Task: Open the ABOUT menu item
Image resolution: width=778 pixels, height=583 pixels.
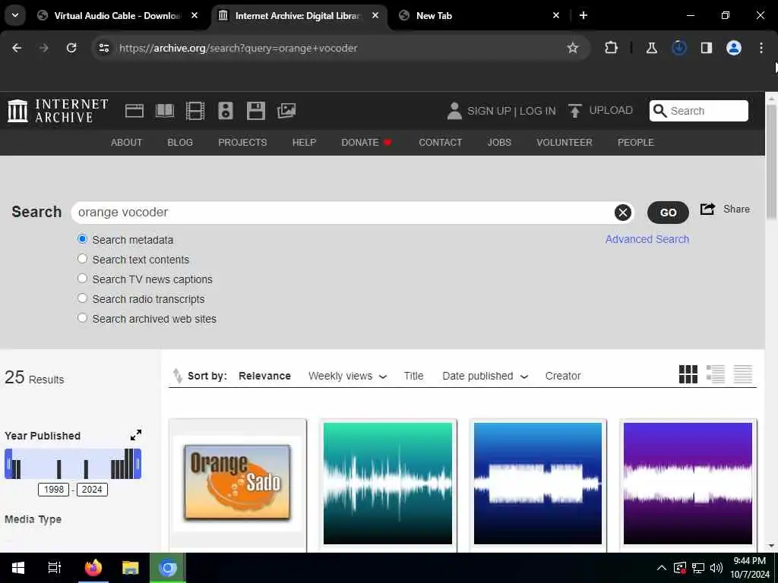Action: click(127, 142)
